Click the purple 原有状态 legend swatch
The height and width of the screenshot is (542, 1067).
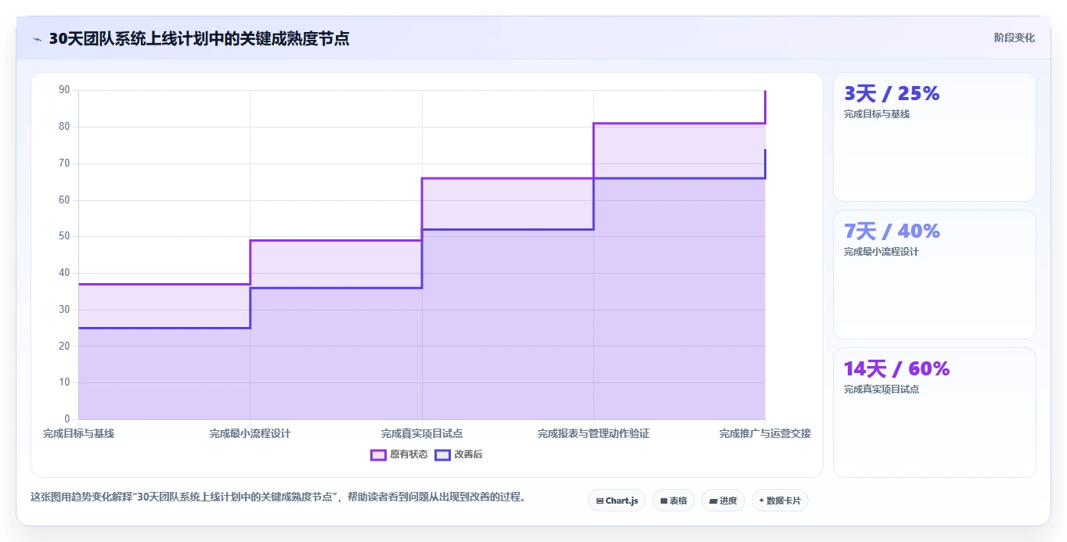point(378,454)
